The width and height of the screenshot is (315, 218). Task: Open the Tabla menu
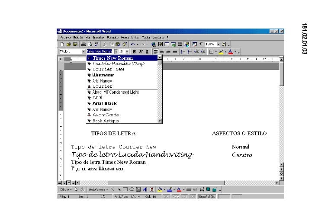pos(146,38)
